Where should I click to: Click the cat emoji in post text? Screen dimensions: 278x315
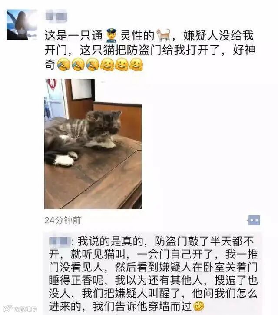click(x=164, y=36)
